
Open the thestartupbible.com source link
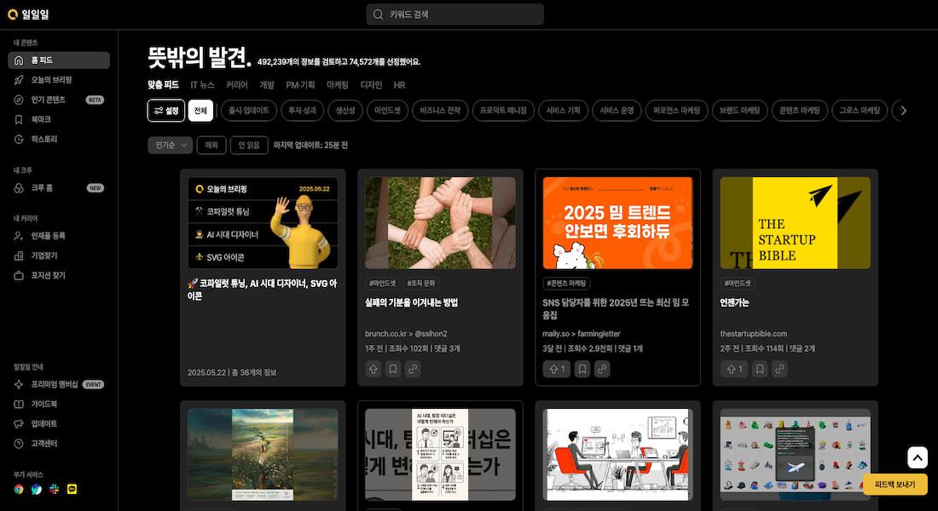(754, 334)
